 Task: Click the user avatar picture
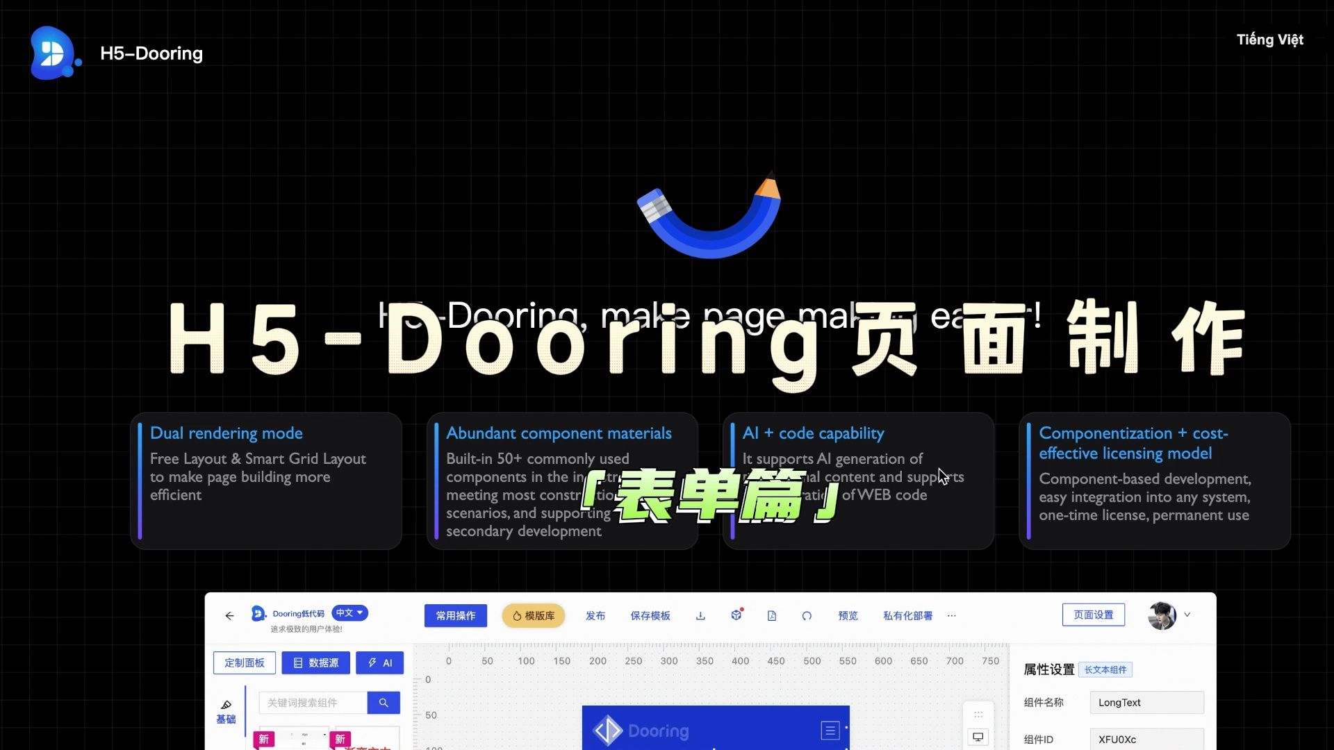pyautogui.click(x=1162, y=615)
